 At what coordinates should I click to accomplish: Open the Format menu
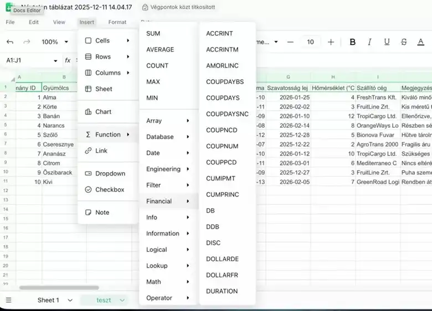(117, 22)
